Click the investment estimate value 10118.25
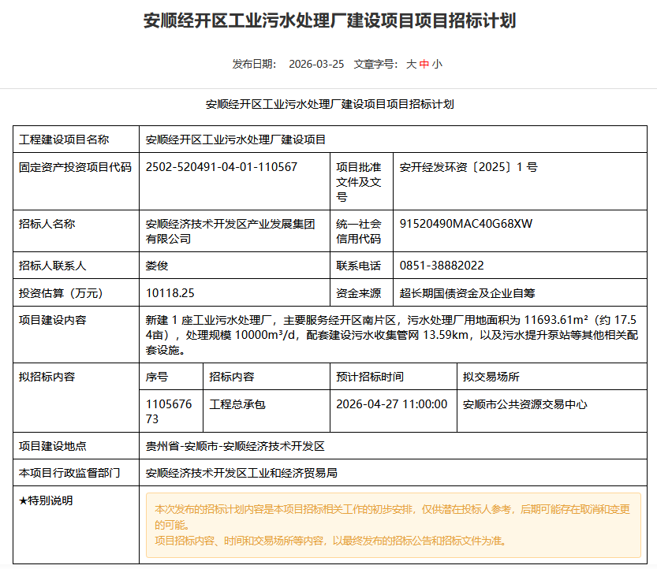The image size is (657, 569). pos(170,293)
